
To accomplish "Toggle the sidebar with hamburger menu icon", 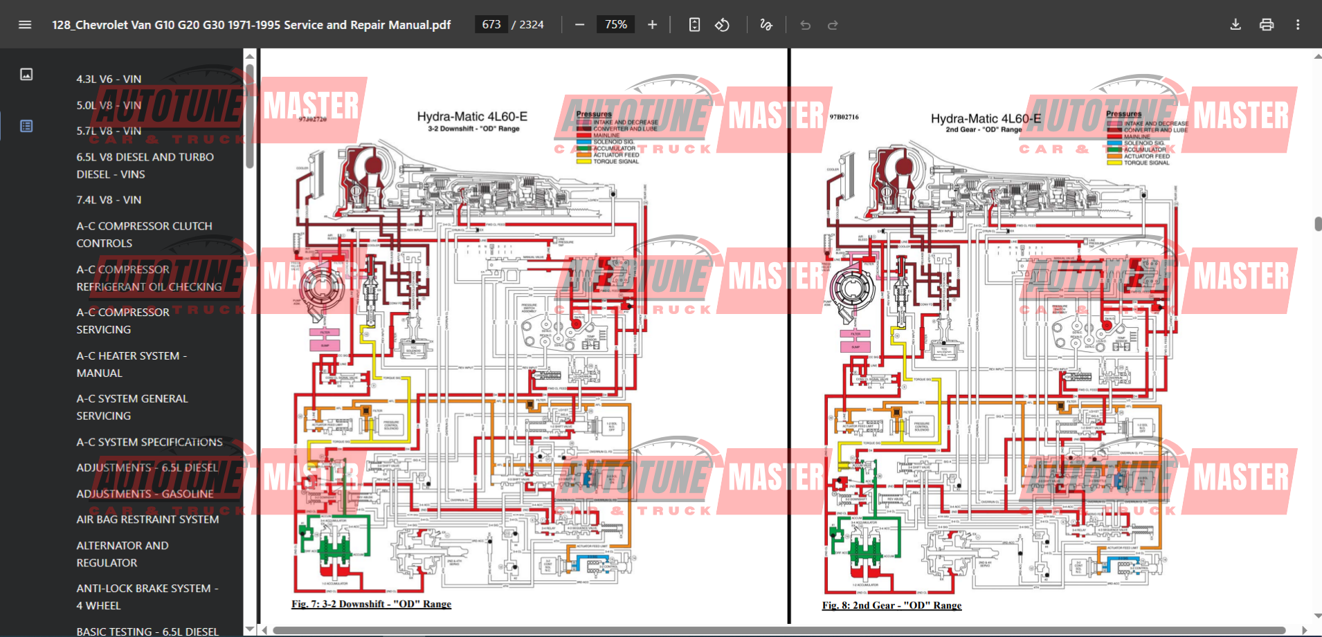I will (x=25, y=25).
